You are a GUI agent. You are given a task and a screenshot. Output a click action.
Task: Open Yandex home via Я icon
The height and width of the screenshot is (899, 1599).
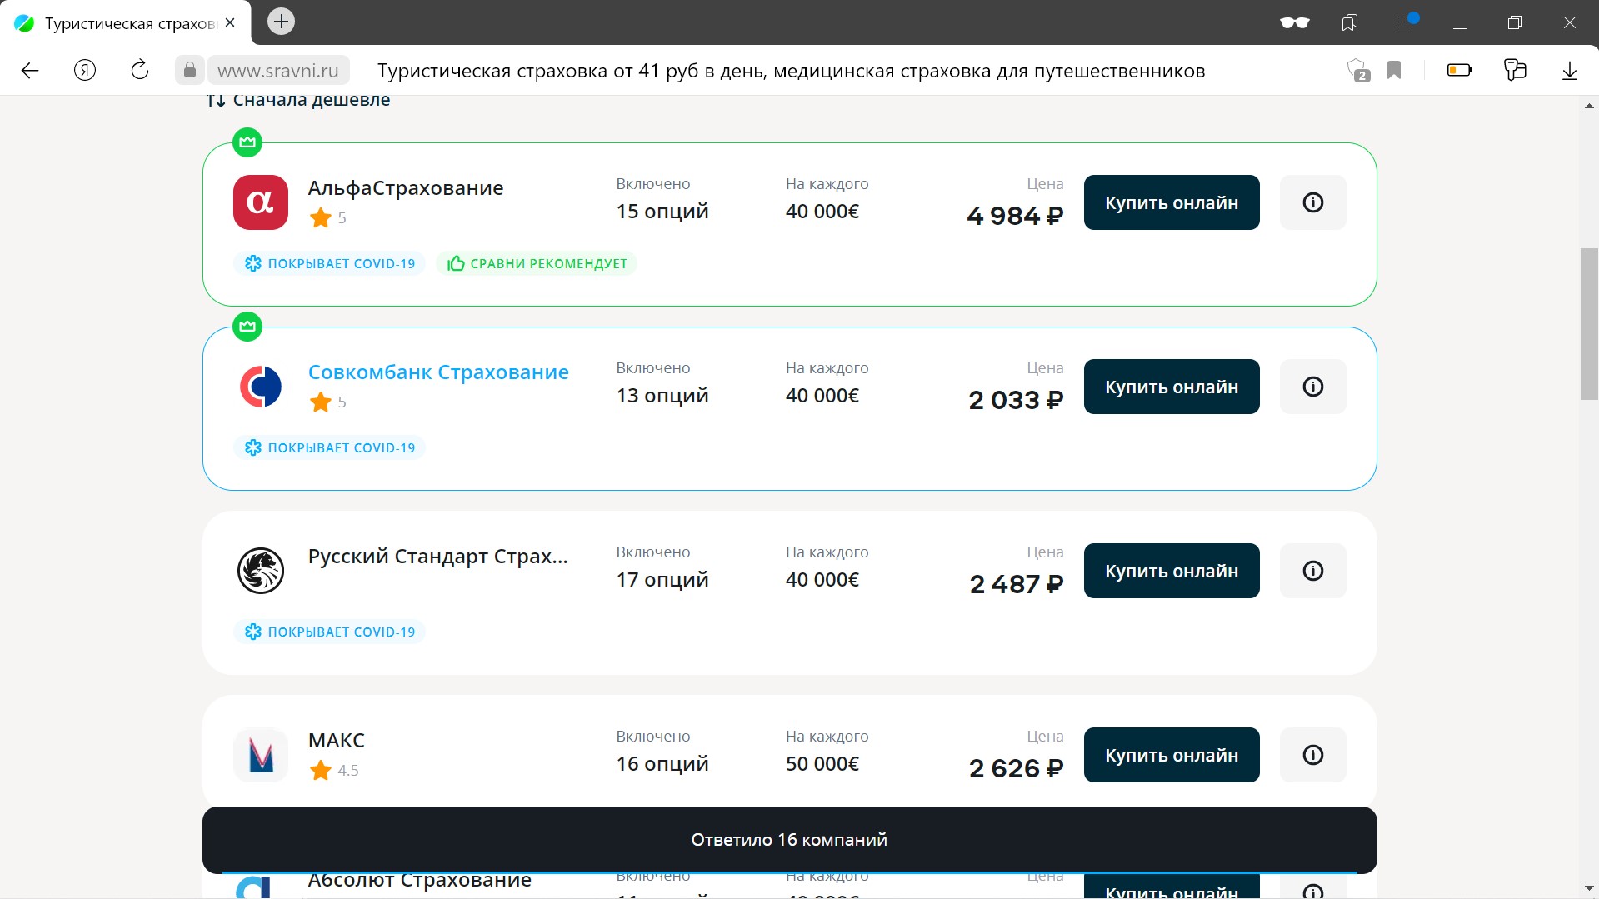pyautogui.click(x=85, y=71)
